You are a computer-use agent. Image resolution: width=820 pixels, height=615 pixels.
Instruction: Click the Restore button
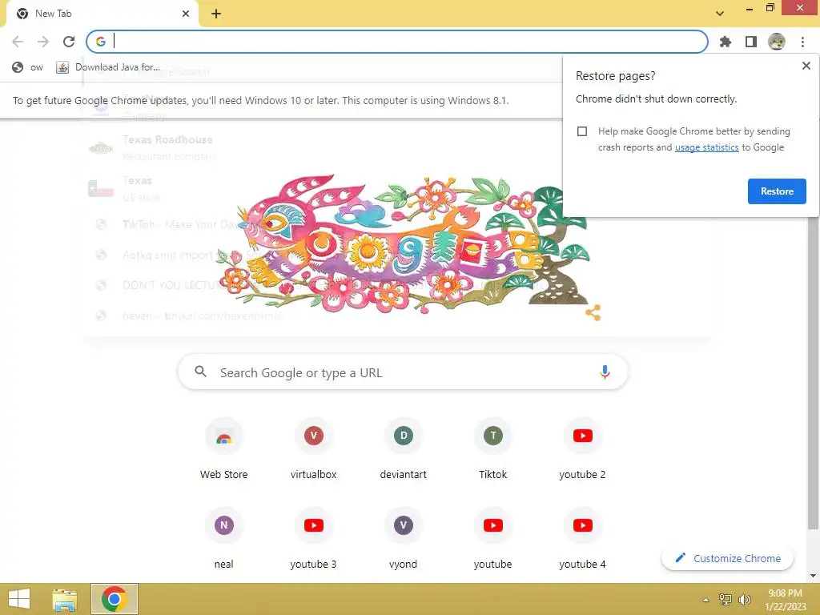777,191
